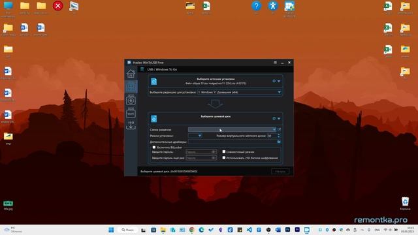418x235 pixels.
Task: Open the partition scheme dropdown
Action: point(233,129)
